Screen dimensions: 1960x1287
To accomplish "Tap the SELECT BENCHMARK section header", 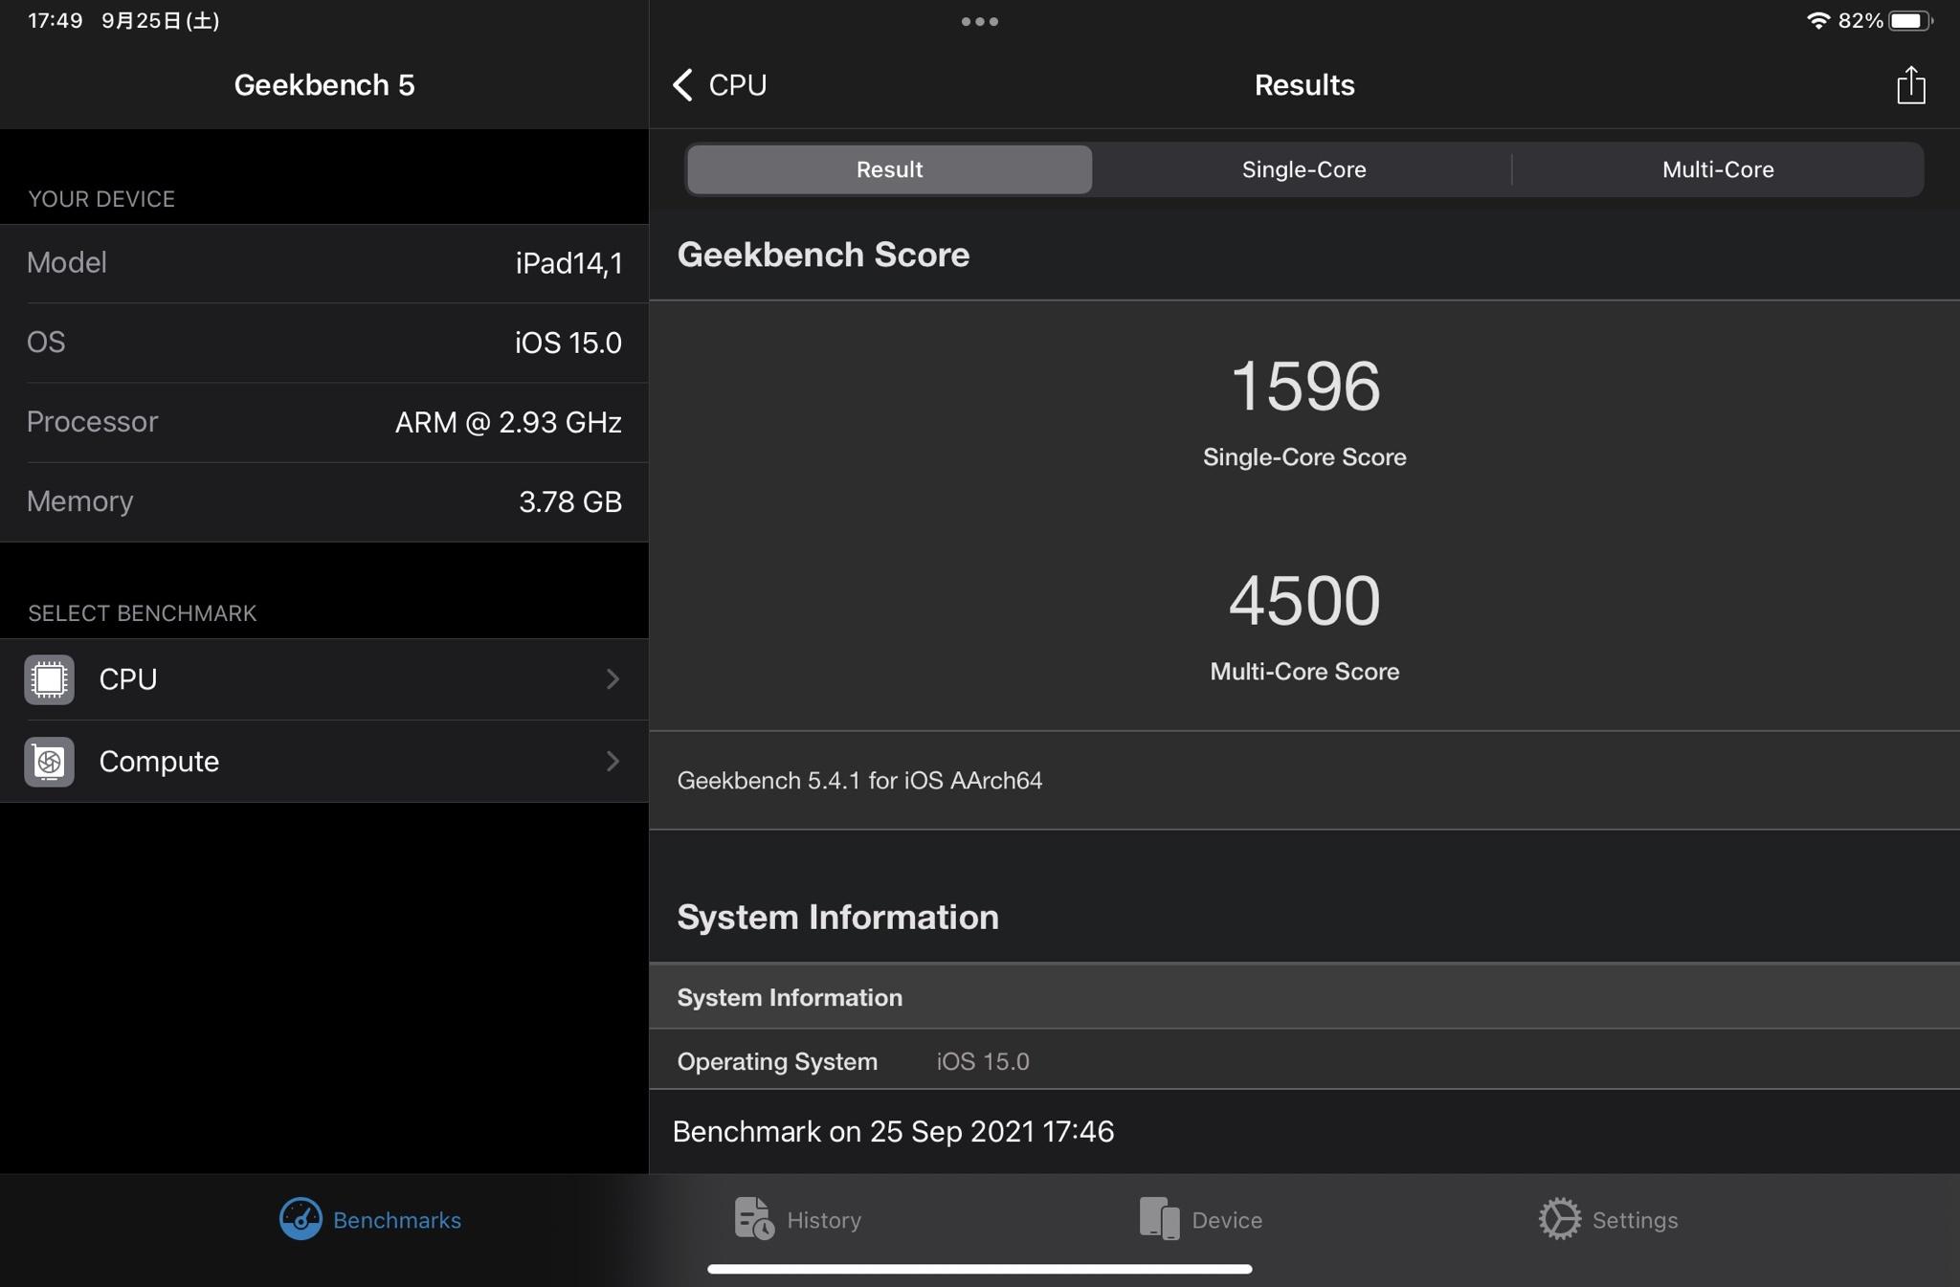I will click(x=142, y=613).
